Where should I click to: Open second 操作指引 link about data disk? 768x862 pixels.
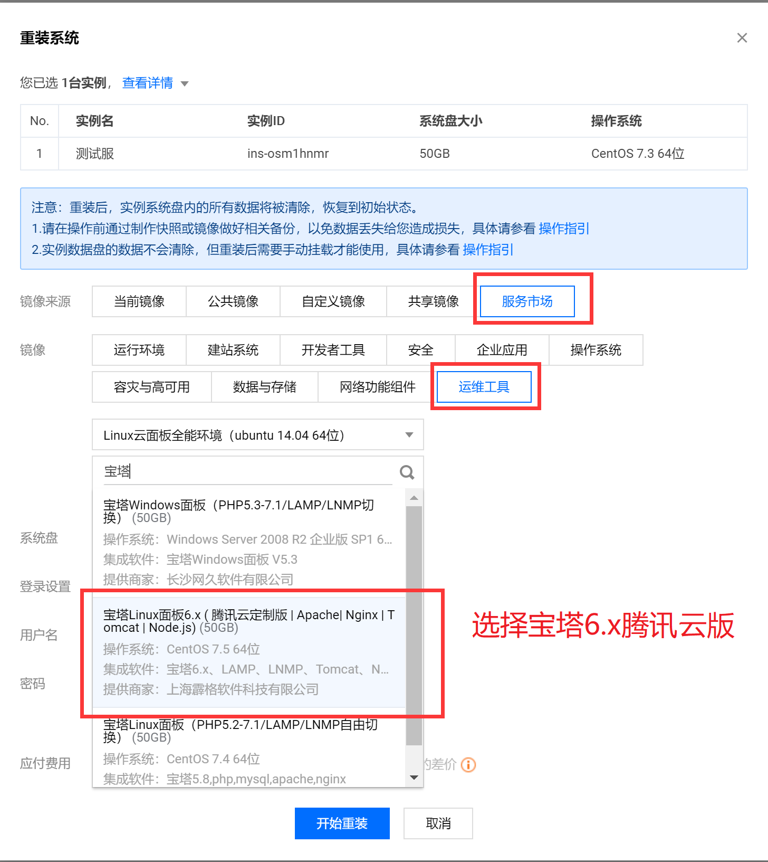tap(488, 250)
